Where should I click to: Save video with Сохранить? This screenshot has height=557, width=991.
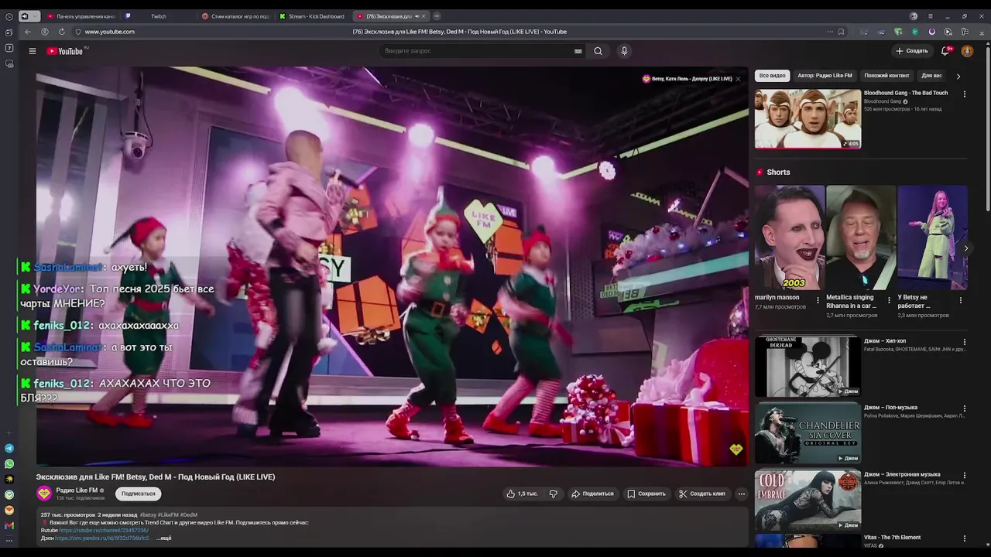click(x=646, y=494)
